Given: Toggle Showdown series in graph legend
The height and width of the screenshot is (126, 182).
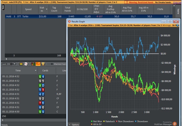Looking at the screenshot, I should (x=141, y=121).
